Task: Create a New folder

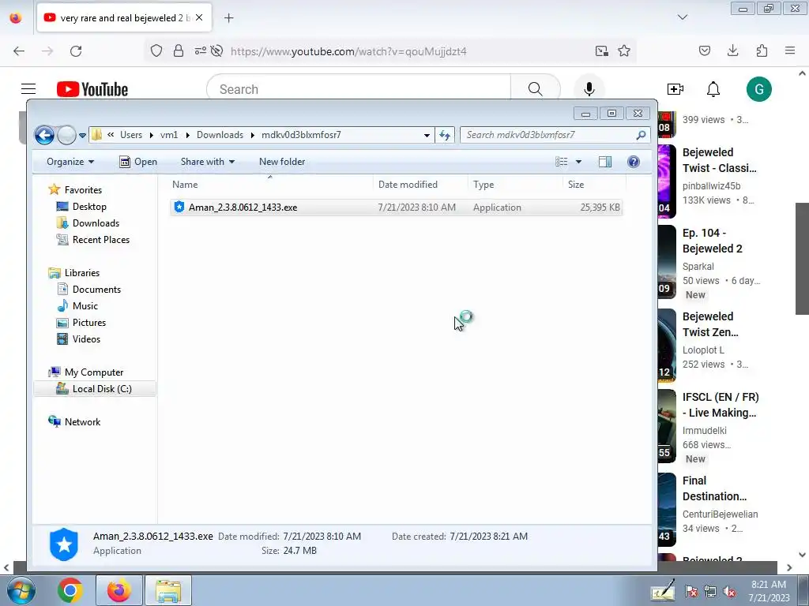Action: click(282, 162)
